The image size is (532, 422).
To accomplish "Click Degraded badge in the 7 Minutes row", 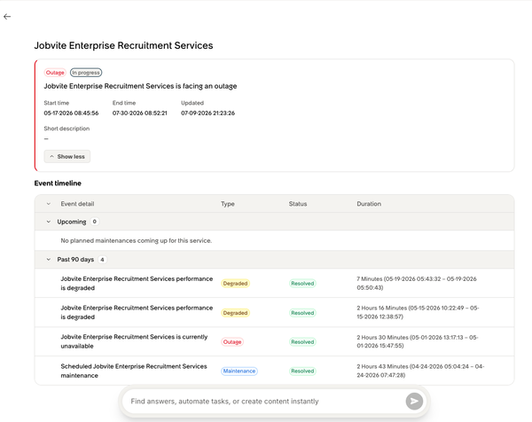I will point(236,284).
